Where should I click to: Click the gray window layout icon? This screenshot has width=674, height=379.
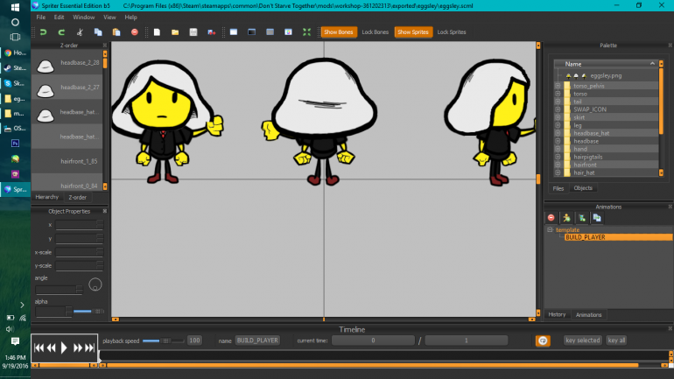click(270, 32)
